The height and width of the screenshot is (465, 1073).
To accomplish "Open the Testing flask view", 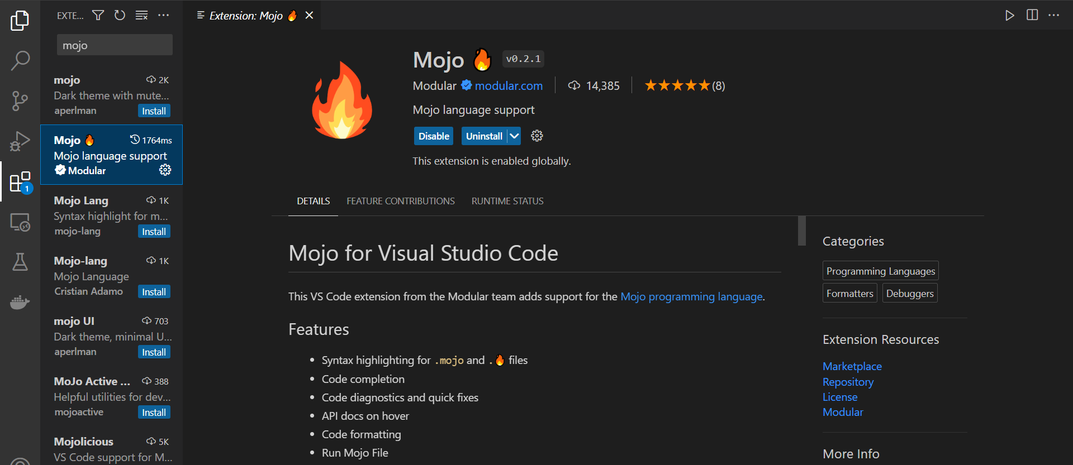I will (20, 262).
